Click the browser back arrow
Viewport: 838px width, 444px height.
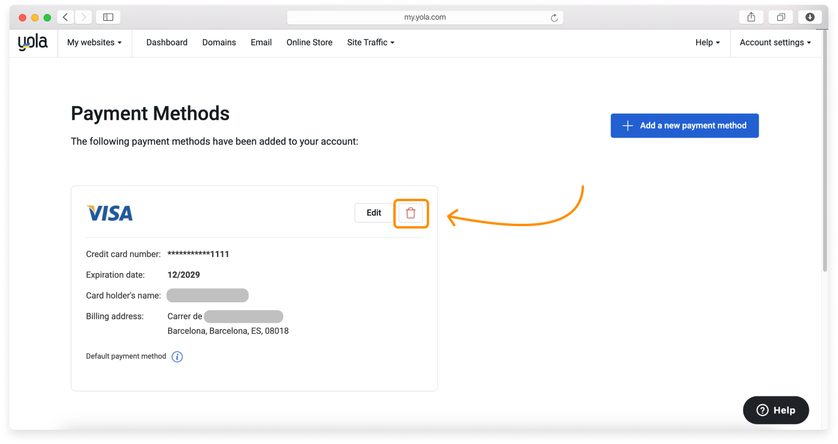pos(65,17)
